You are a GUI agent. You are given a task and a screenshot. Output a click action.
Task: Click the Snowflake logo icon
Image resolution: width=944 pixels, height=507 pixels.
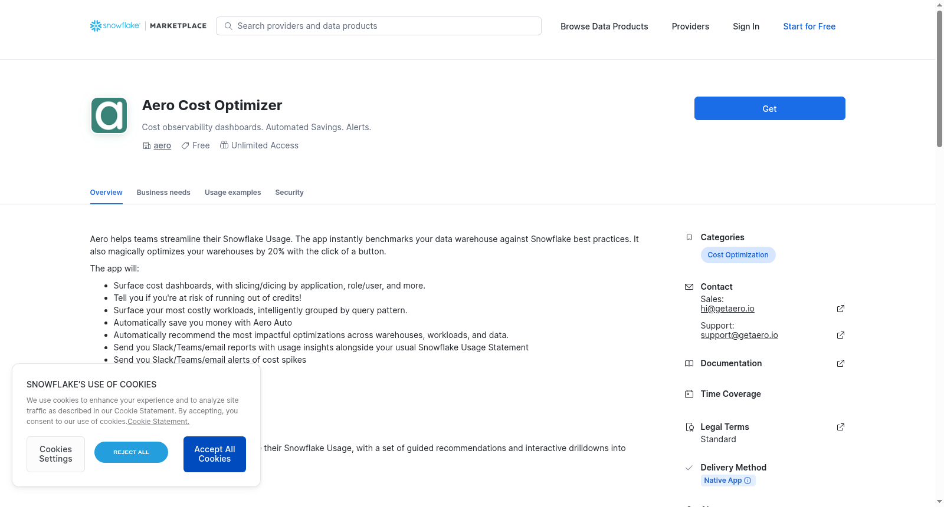click(96, 26)
